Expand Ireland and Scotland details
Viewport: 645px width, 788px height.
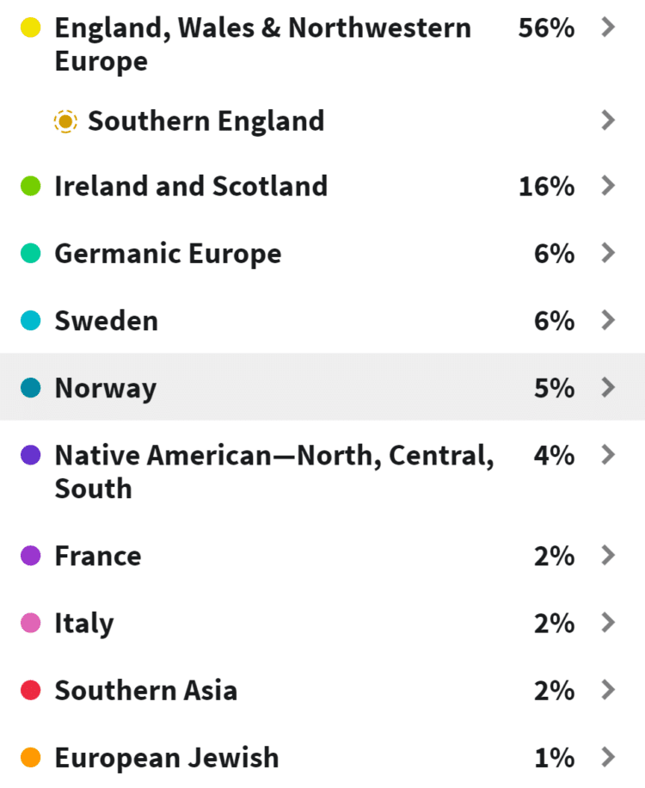coord(609,186)
